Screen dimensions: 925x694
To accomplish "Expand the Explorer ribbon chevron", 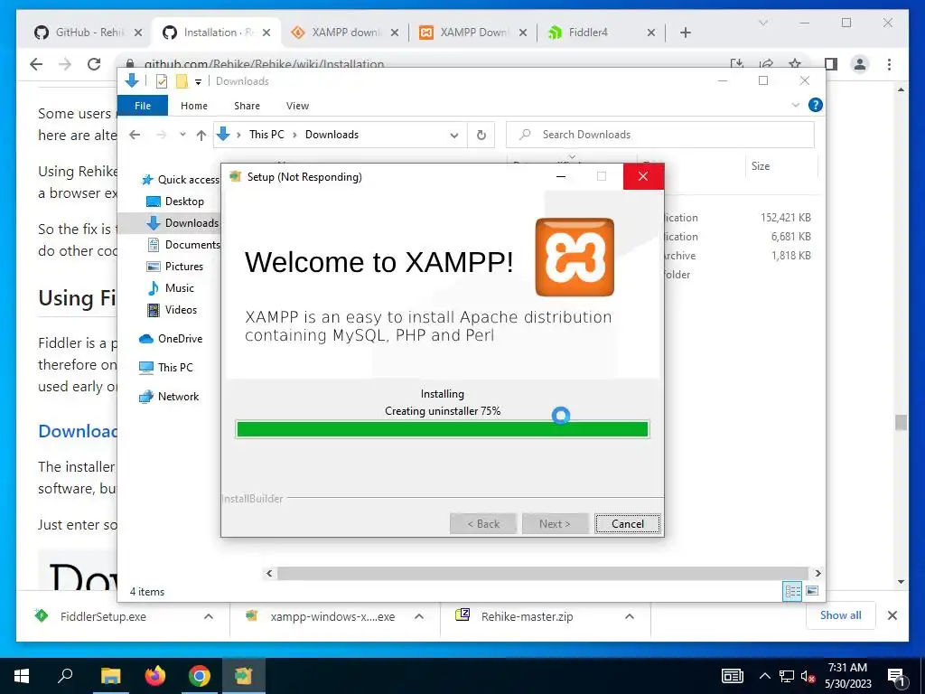I will [x=795, y=105].
